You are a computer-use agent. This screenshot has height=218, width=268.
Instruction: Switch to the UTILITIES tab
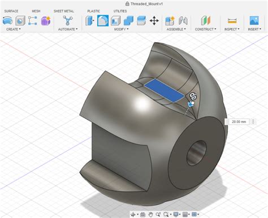(x=120, y=11)
